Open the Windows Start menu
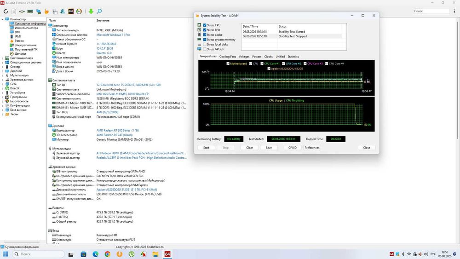The width and height of the screenshot is (460, 259). [x=6, y=254]
